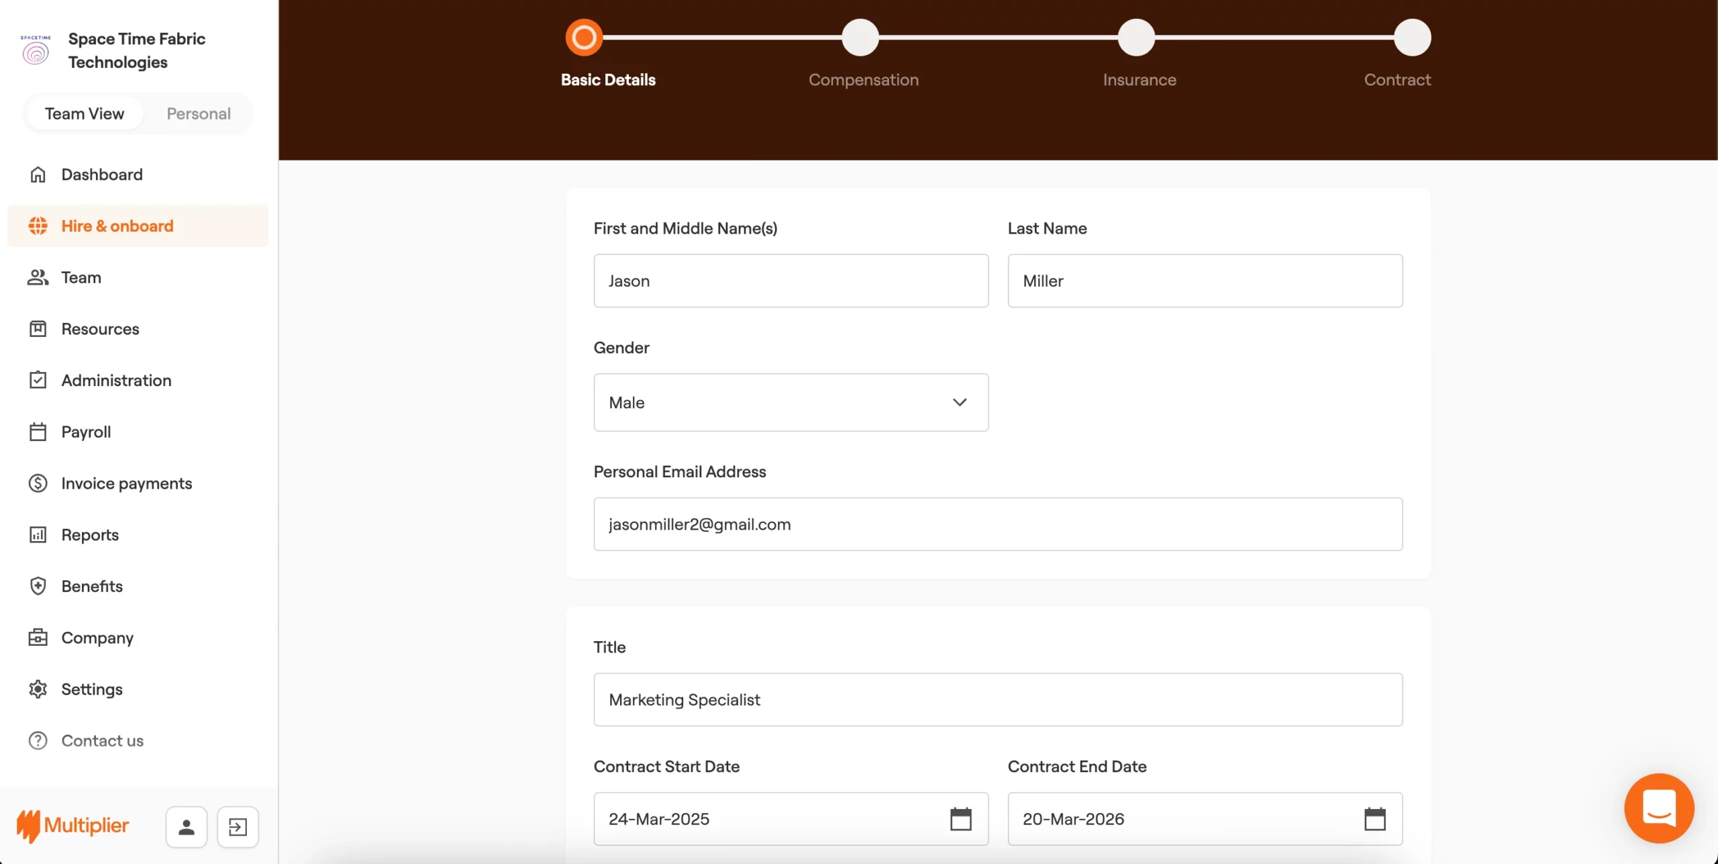Open the user profile icon button
Screen dimensions: 1718x864
click(187, 827)
